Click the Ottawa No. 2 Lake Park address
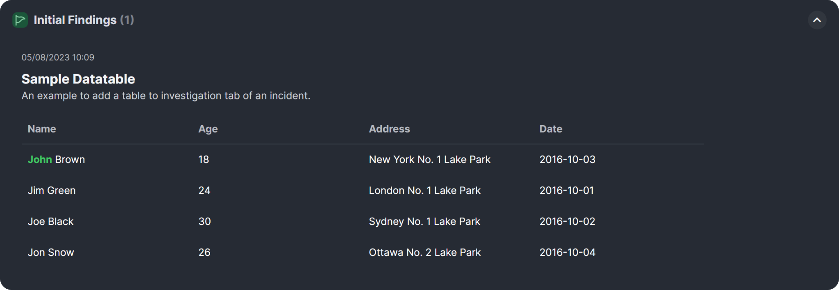 (x=424, y=252)
